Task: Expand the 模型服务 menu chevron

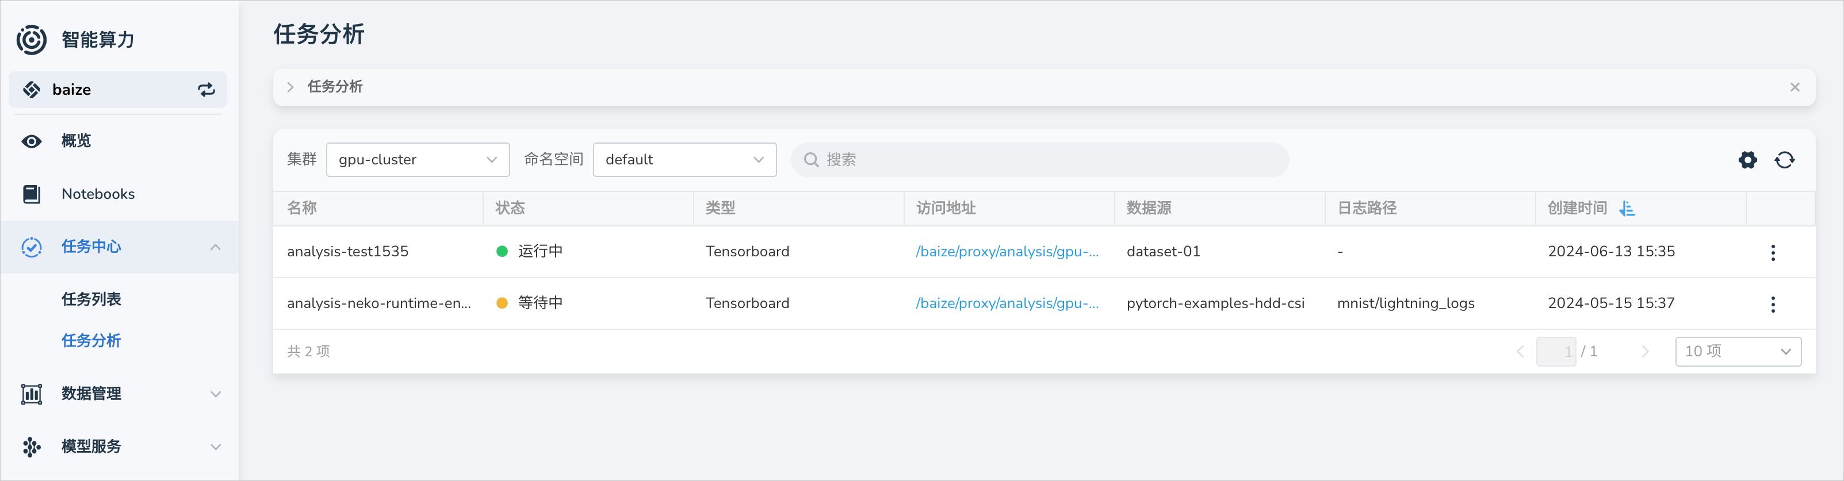Action: tap(216, 447)
